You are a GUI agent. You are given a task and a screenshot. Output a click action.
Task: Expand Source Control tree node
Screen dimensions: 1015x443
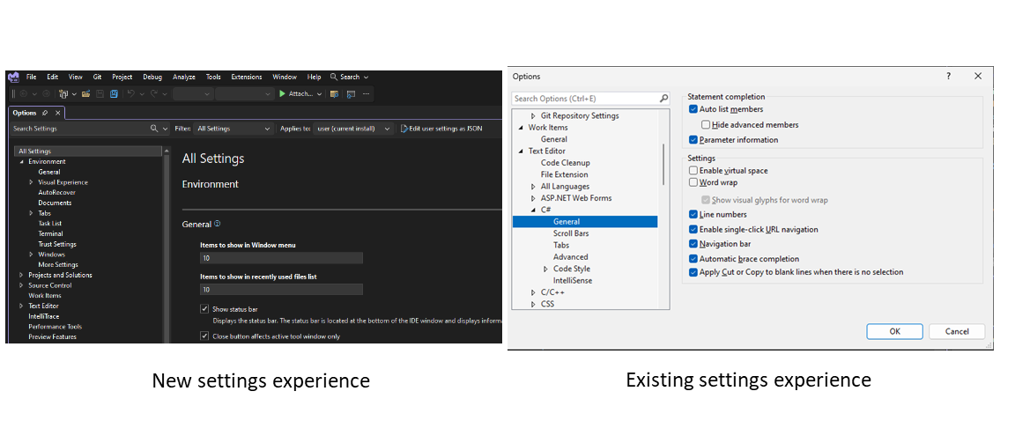click(22, 285)
